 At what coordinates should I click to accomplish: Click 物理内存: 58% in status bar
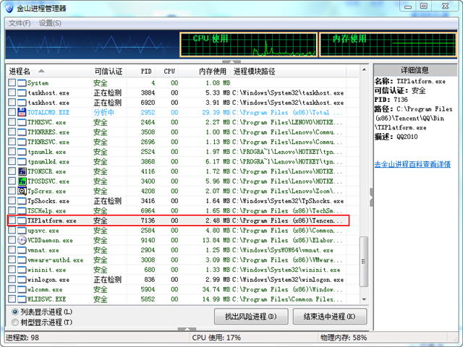tap(344, 338)
